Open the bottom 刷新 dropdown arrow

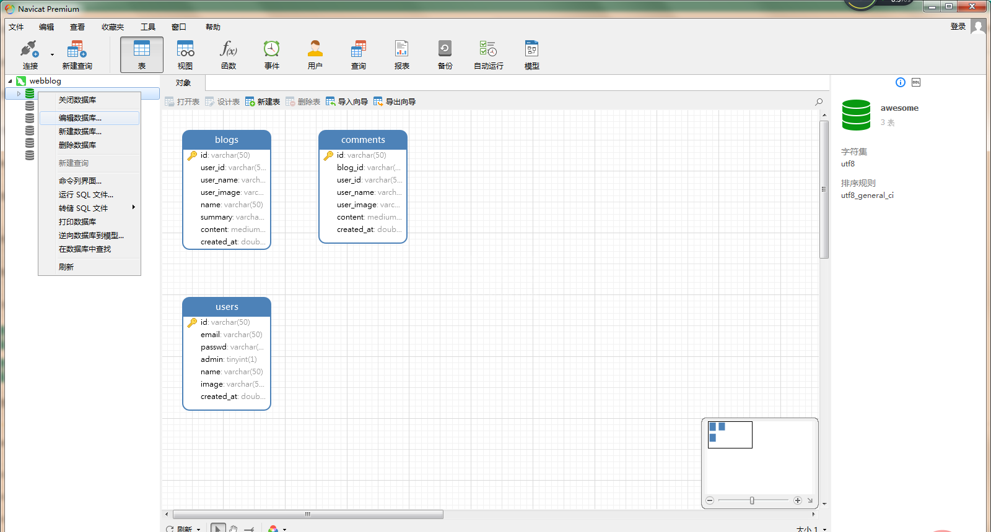click(x=199, y=530)
